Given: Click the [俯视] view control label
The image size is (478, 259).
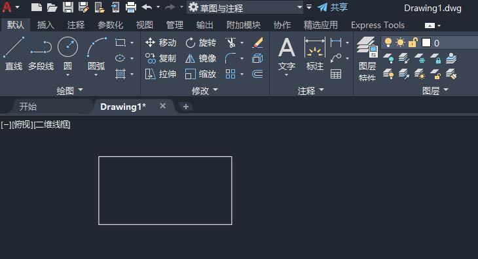Looking at the screenshot, I should (22, 124).
